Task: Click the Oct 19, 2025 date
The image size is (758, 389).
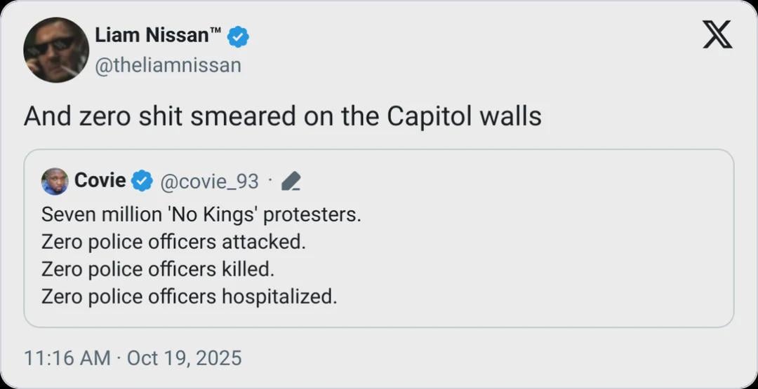Action: pyautogui.click(x=184, y=358)
